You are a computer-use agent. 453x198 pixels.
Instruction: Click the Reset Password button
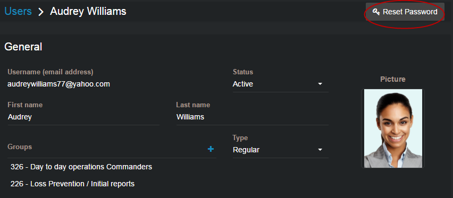coord(405,12)
